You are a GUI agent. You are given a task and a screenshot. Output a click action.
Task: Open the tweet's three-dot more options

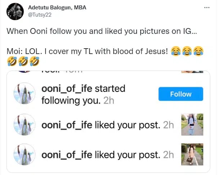tap(206, 8)
